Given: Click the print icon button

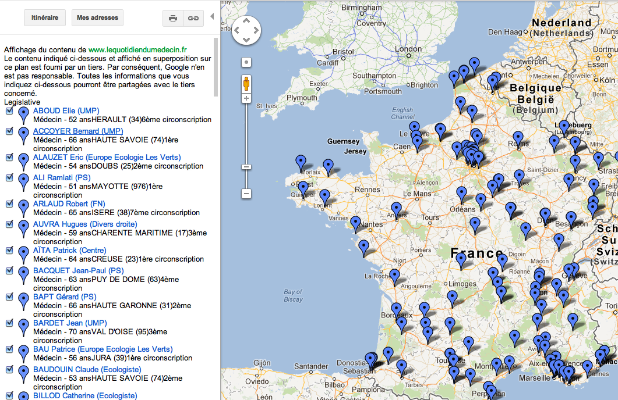Looking at the screenshot, I should [x=173, y=18].
